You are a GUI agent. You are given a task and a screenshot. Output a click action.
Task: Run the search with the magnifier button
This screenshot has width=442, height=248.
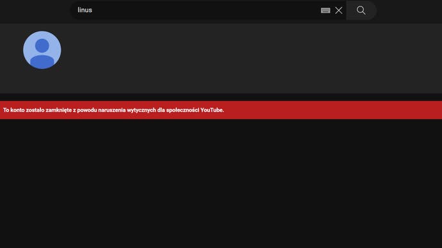[361, 10]
